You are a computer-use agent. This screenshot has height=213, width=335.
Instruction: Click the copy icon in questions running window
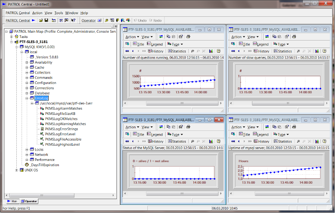[168, 36]
